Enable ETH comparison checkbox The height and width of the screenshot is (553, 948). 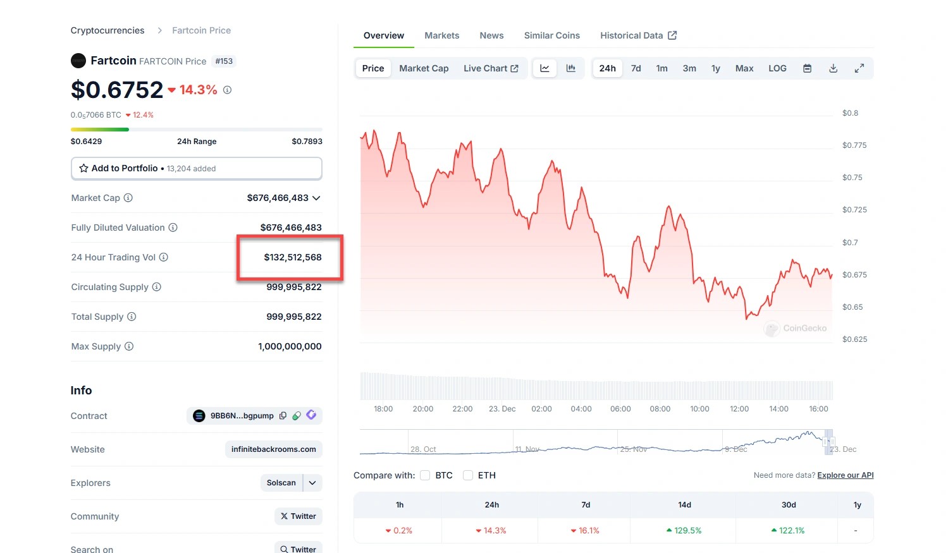[x=468, y=475]
